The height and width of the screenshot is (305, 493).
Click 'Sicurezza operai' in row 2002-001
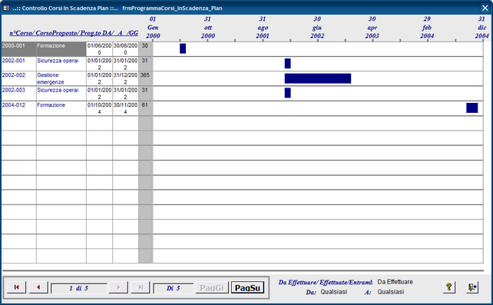(58, 61)
